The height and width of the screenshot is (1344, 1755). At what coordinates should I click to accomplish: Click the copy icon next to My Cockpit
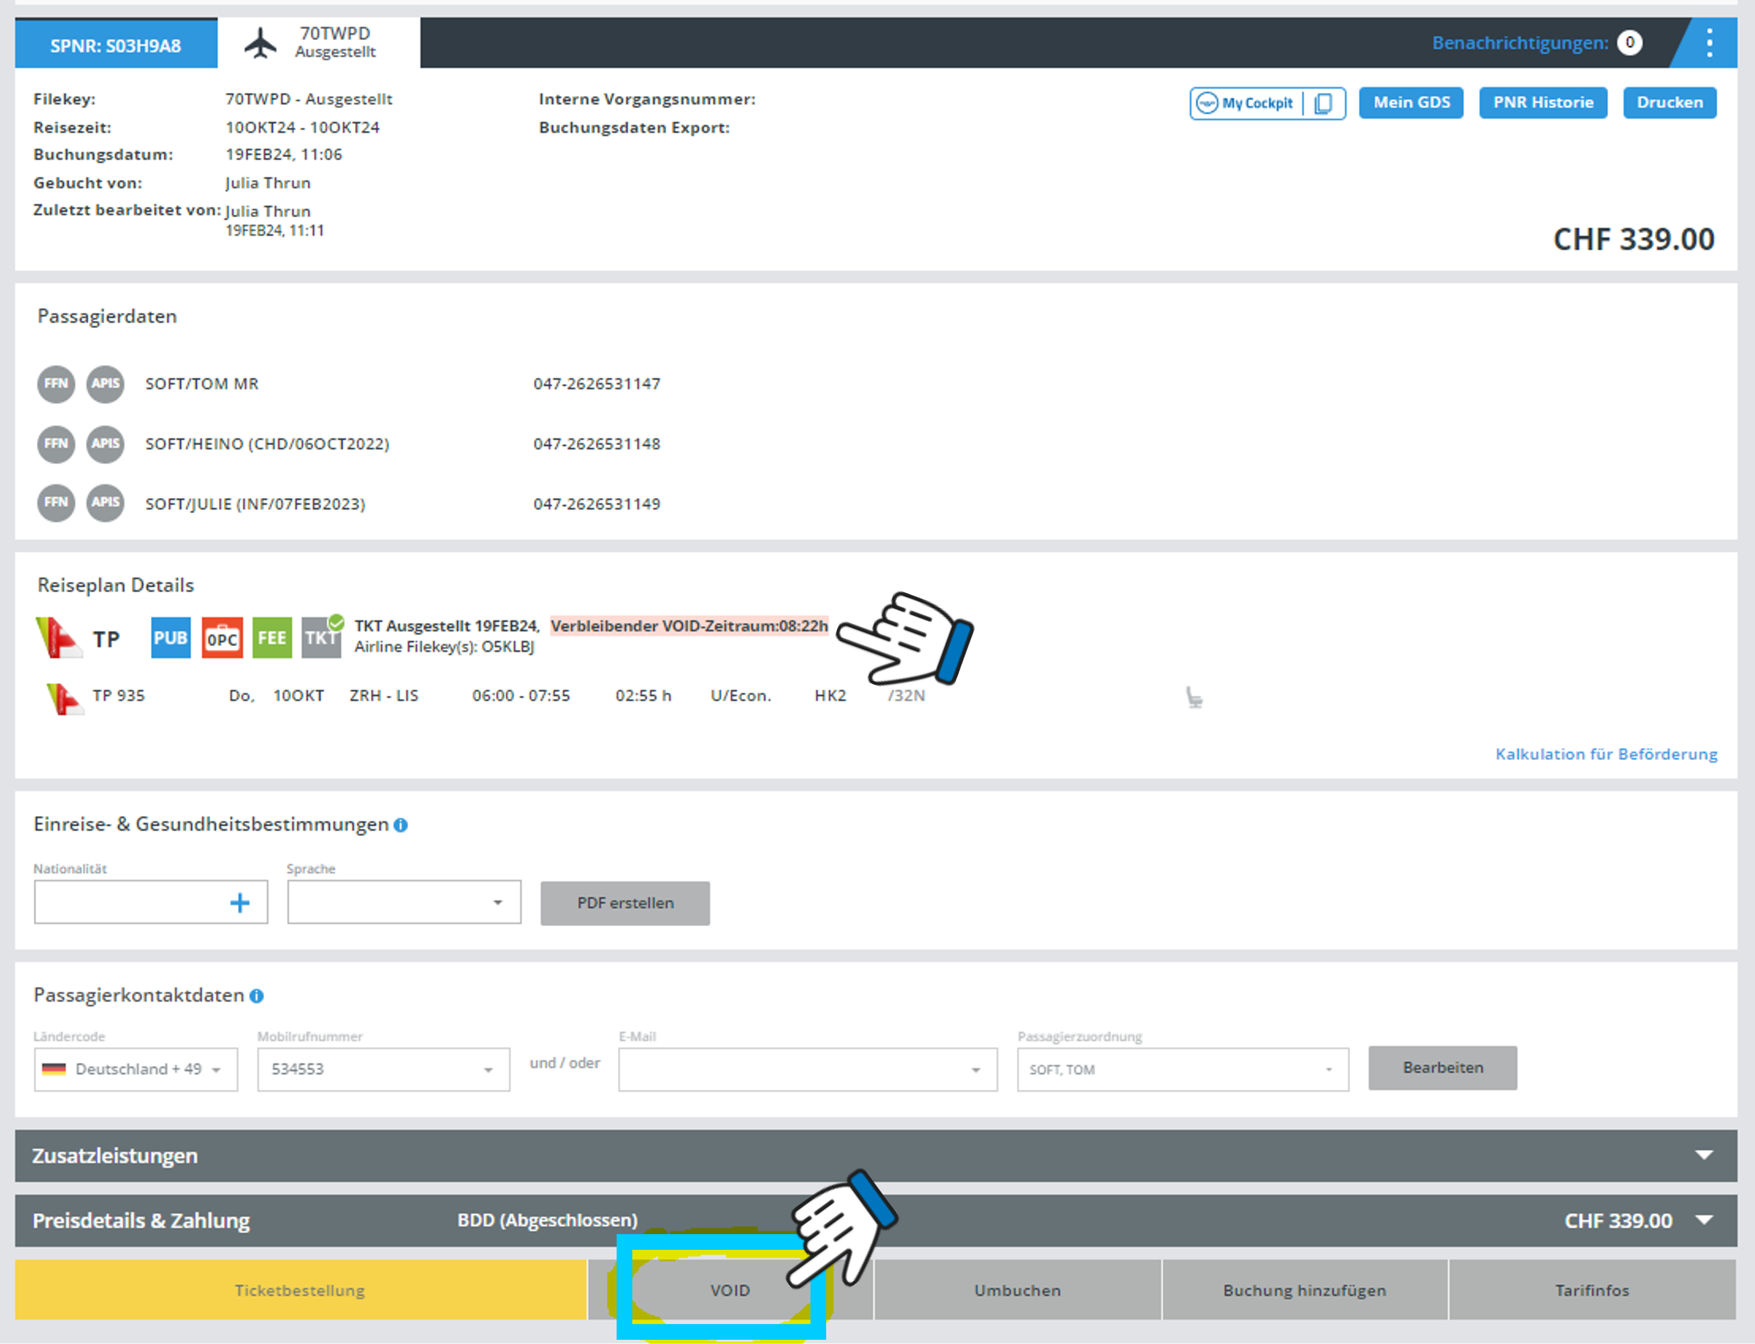pos(1323,103)
